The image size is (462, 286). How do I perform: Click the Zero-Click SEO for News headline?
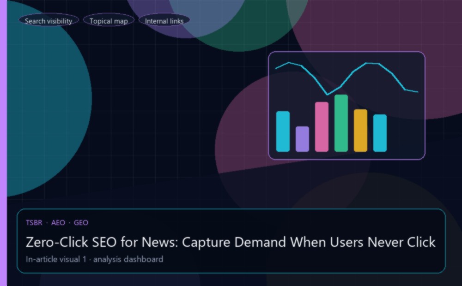231,242
